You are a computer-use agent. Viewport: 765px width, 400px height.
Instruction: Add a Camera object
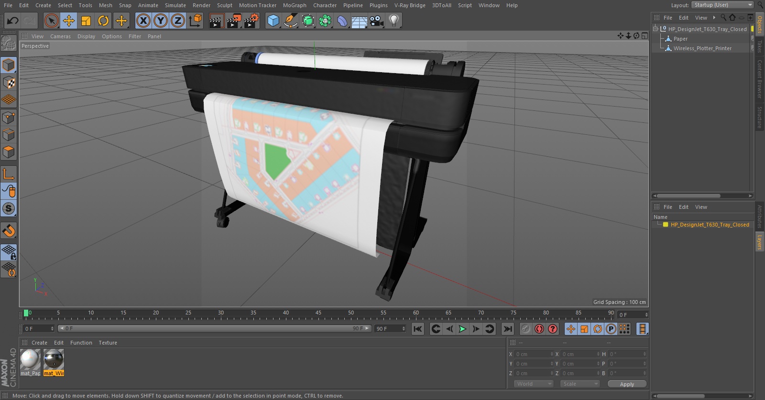[x=377, y=21]
